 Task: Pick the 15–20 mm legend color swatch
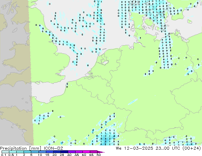pyautogui.click(x=49, y=152)
